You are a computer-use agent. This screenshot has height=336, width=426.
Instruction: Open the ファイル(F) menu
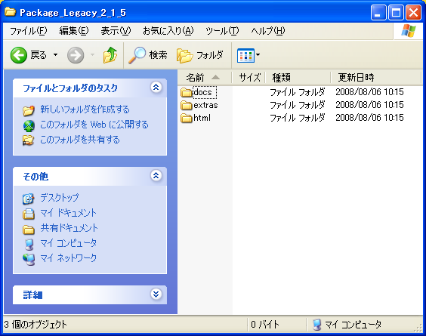pos(28,31)
